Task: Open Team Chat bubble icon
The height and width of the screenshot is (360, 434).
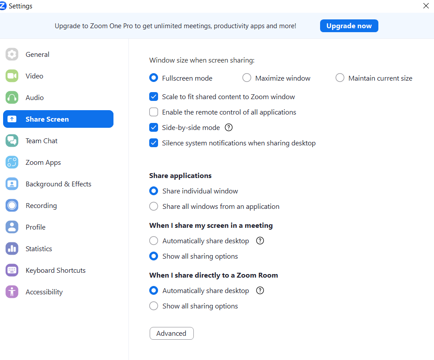Action: pyautogui.click(x=12, y=141)
